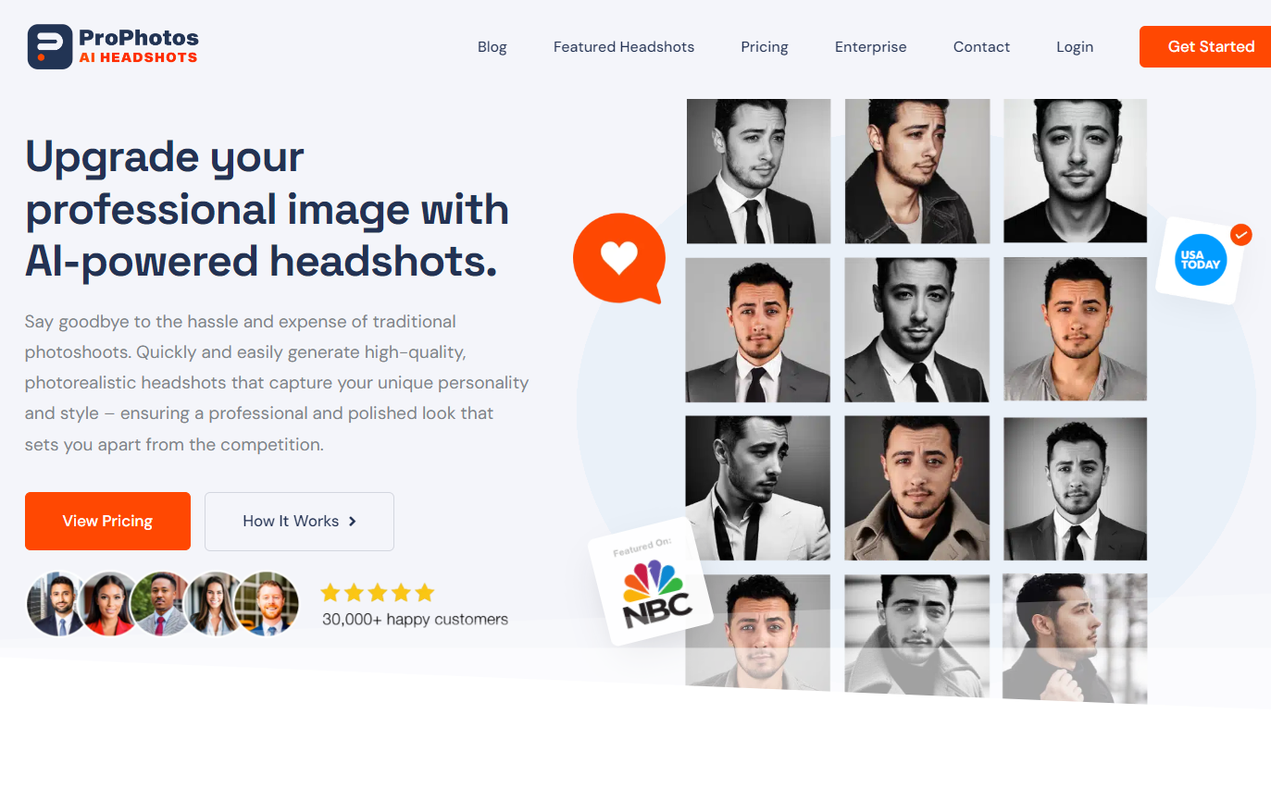Open the Contact nav link
The image size is (1271, 788).
pyautogui.click(x=981, y=47)
